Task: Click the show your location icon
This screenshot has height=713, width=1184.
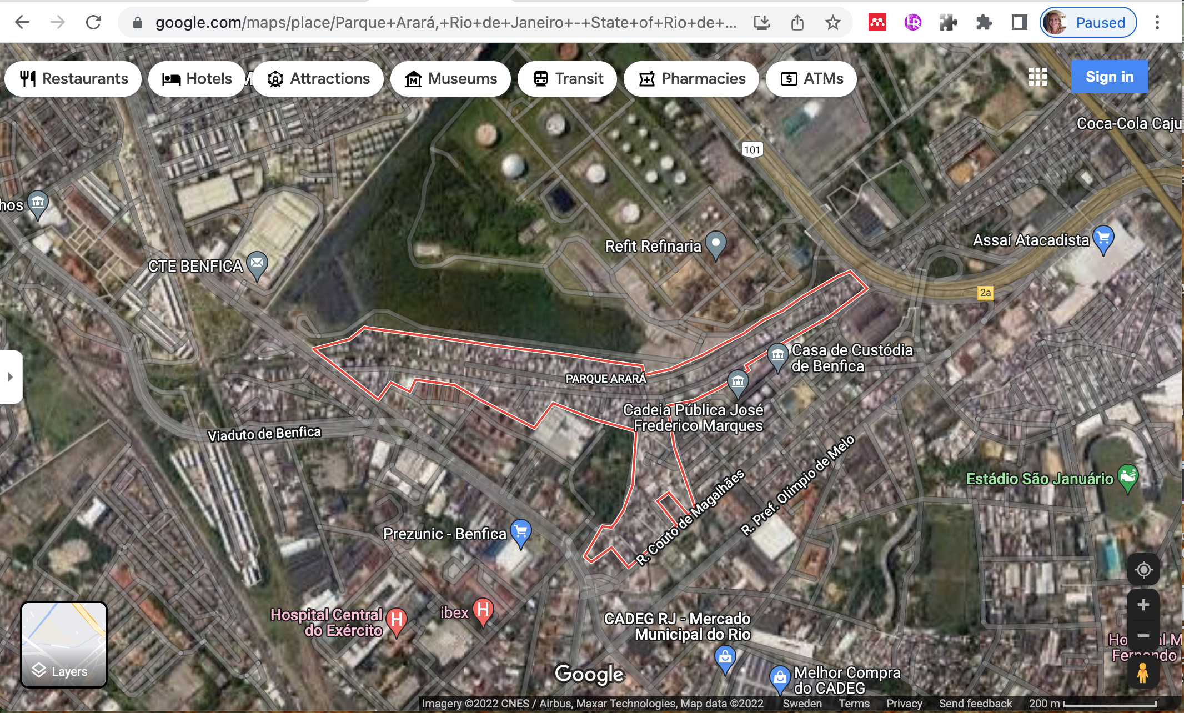Action: (1143, 570)
